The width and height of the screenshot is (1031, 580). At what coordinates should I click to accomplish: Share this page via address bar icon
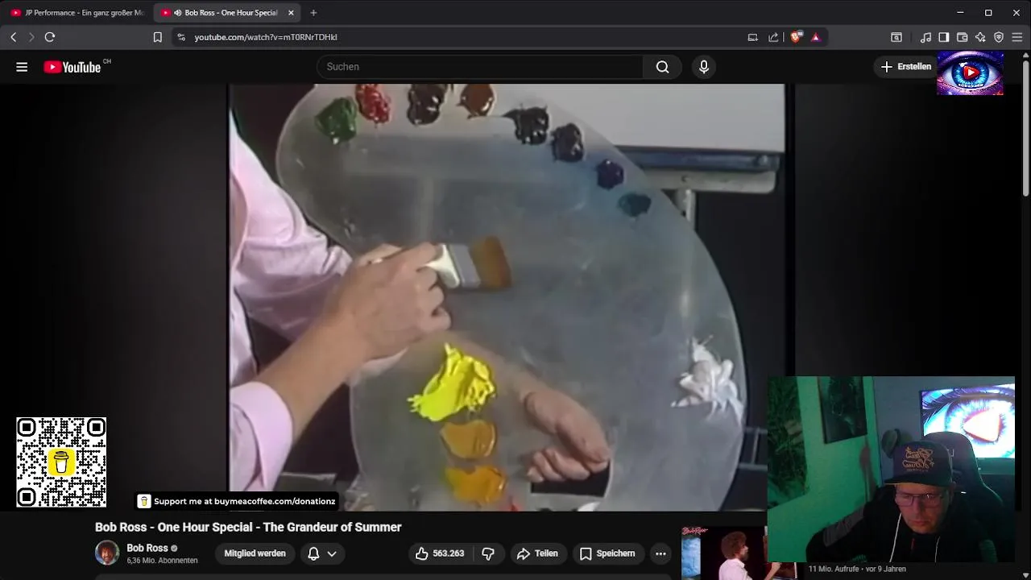(x=773, y=37)
